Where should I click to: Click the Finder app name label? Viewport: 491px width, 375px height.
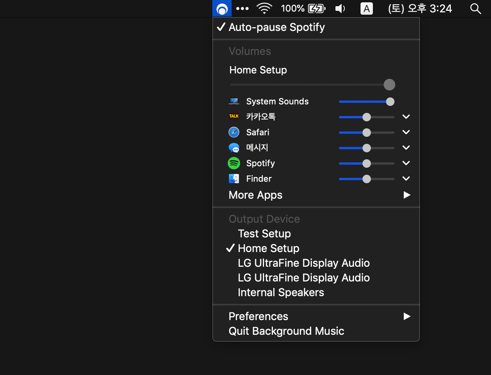click(259, 179)
